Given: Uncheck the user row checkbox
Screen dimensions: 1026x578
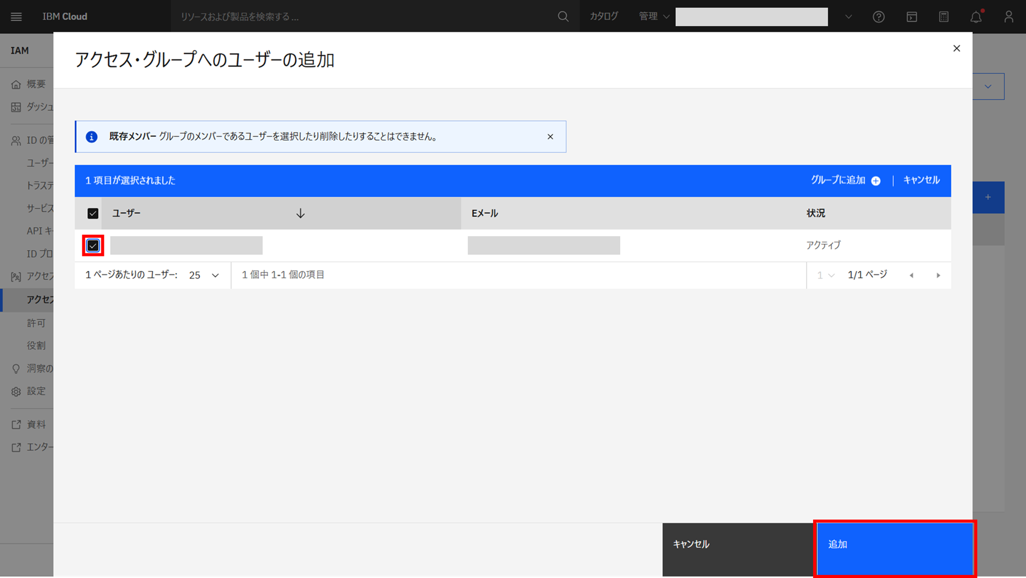Looking at the screenshot, I should [93, 246].
